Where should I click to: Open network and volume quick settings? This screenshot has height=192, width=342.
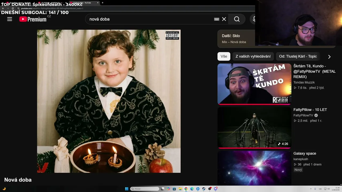click(x=327, y=189)
